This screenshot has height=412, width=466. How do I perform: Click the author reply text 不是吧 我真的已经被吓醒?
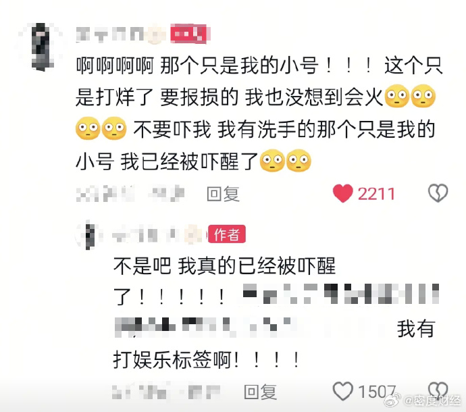pyautogui.click(x=225, y=265)
